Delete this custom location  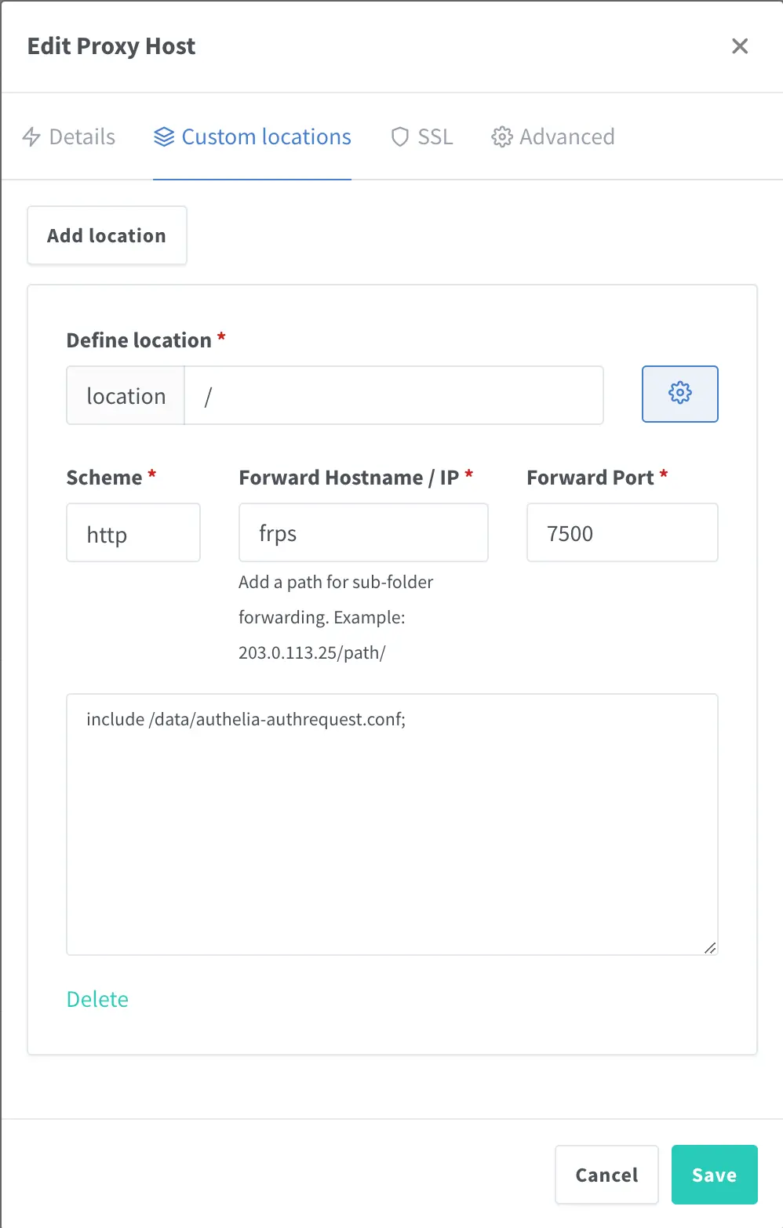(97, 999)
